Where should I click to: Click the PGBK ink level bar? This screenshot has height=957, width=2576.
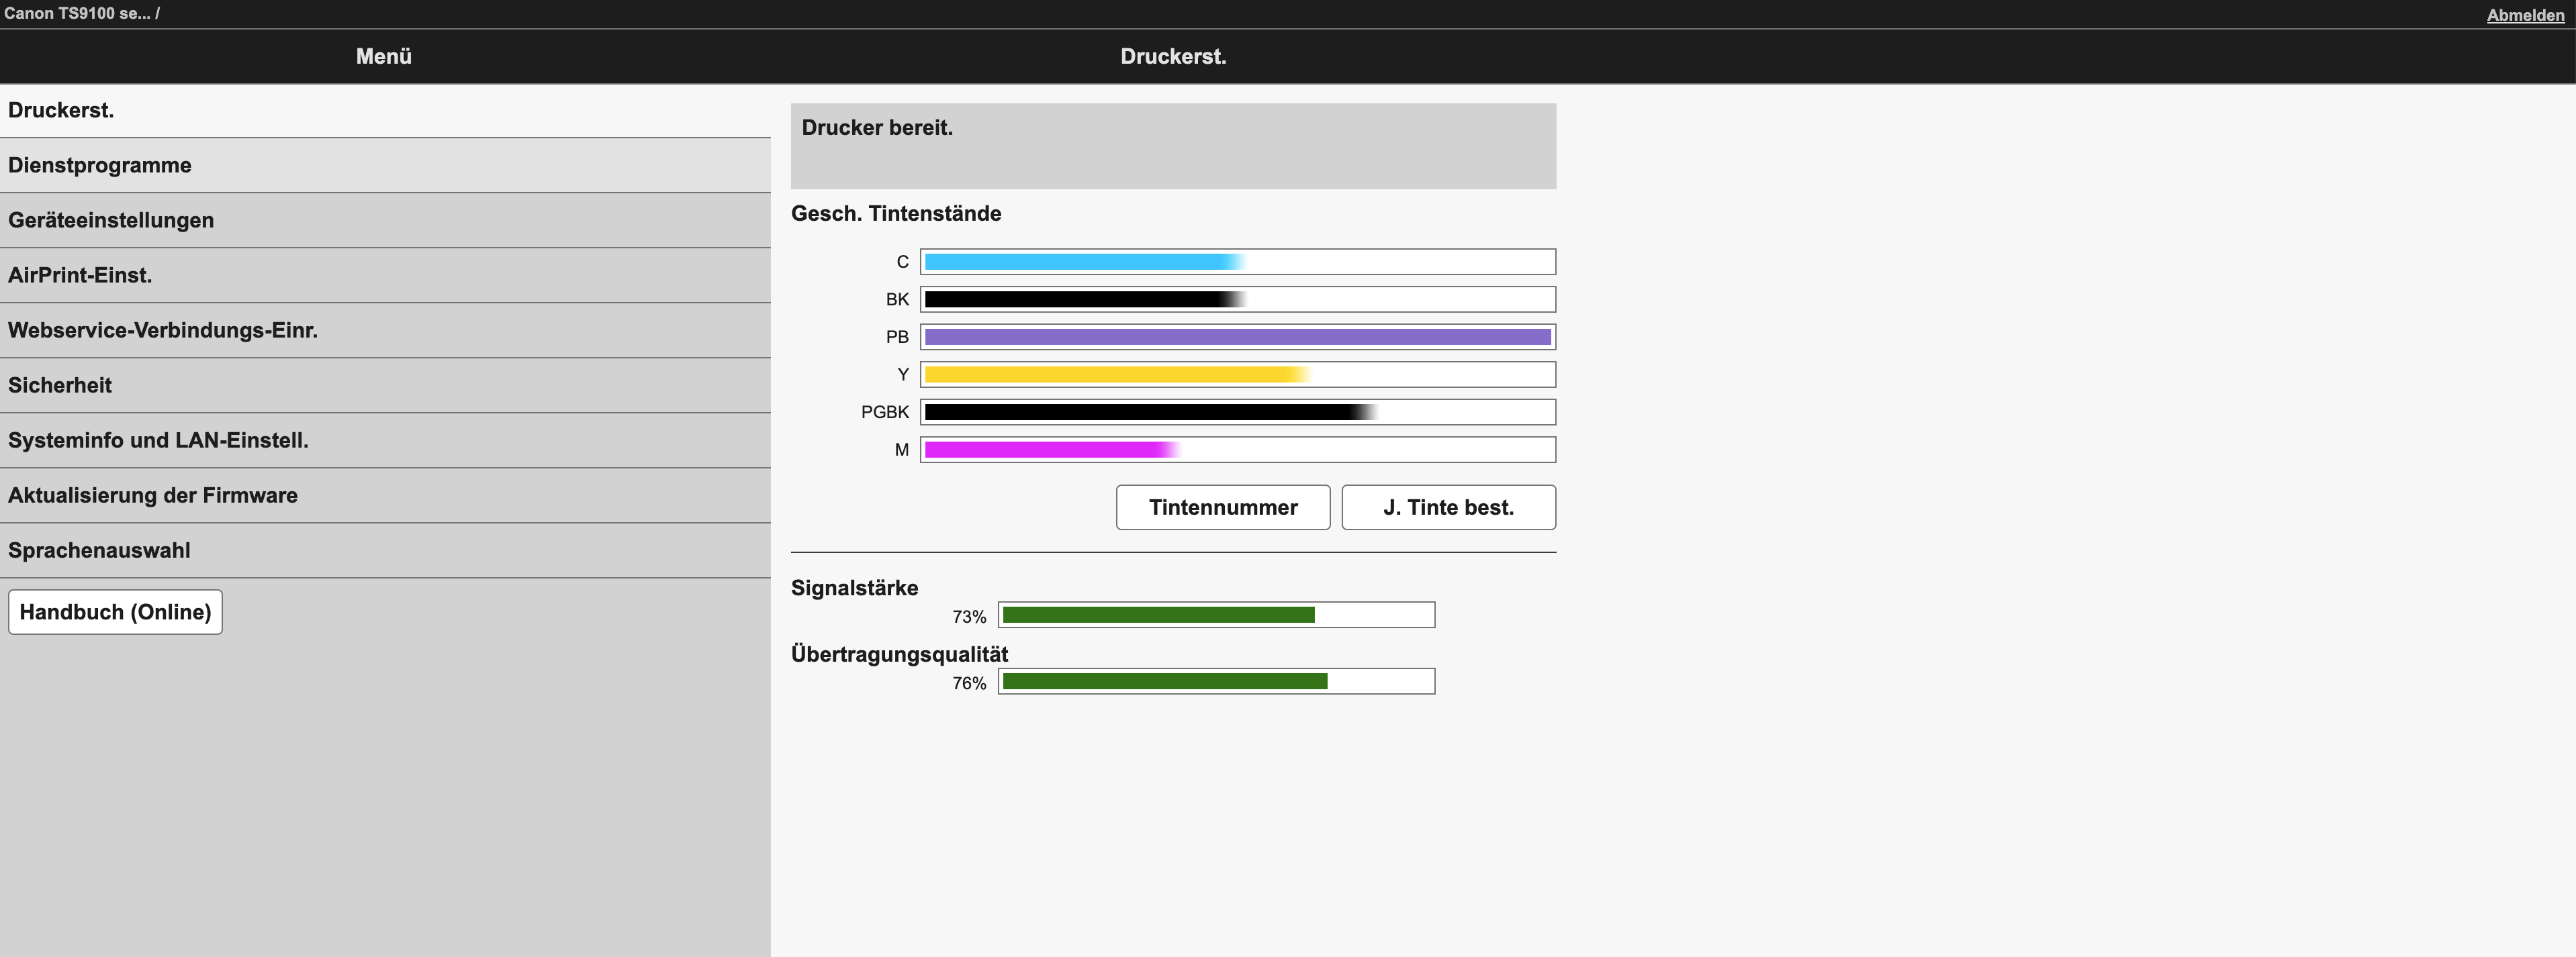[x=1238, y=411]
